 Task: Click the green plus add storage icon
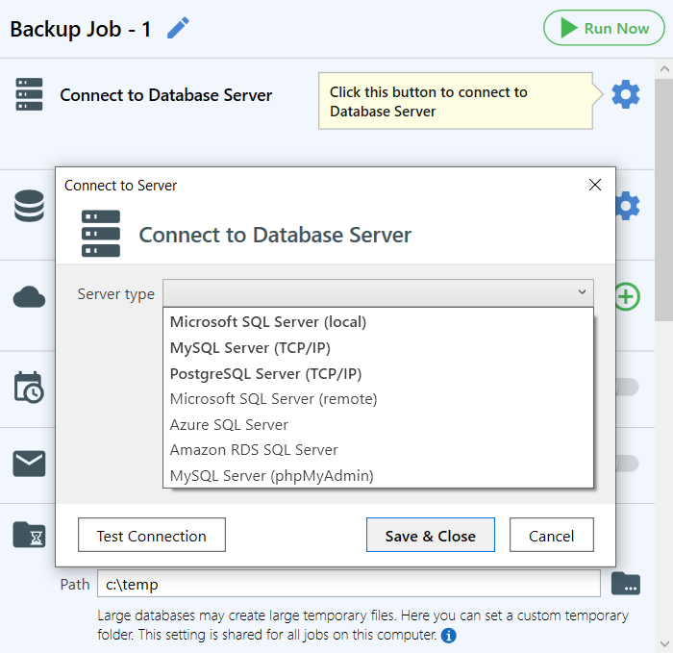[626, 296]
